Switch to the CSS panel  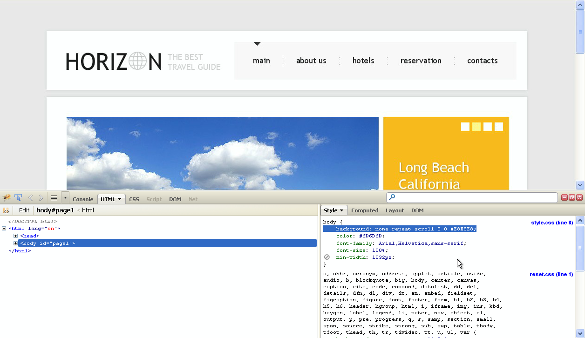(134, 199)
